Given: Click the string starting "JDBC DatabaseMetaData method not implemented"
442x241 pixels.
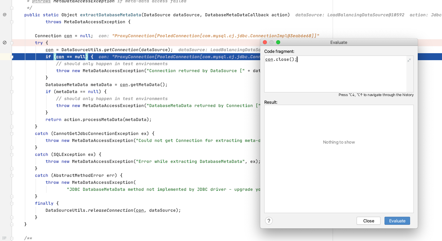Looking at the screenshot, I should [164, 189].
